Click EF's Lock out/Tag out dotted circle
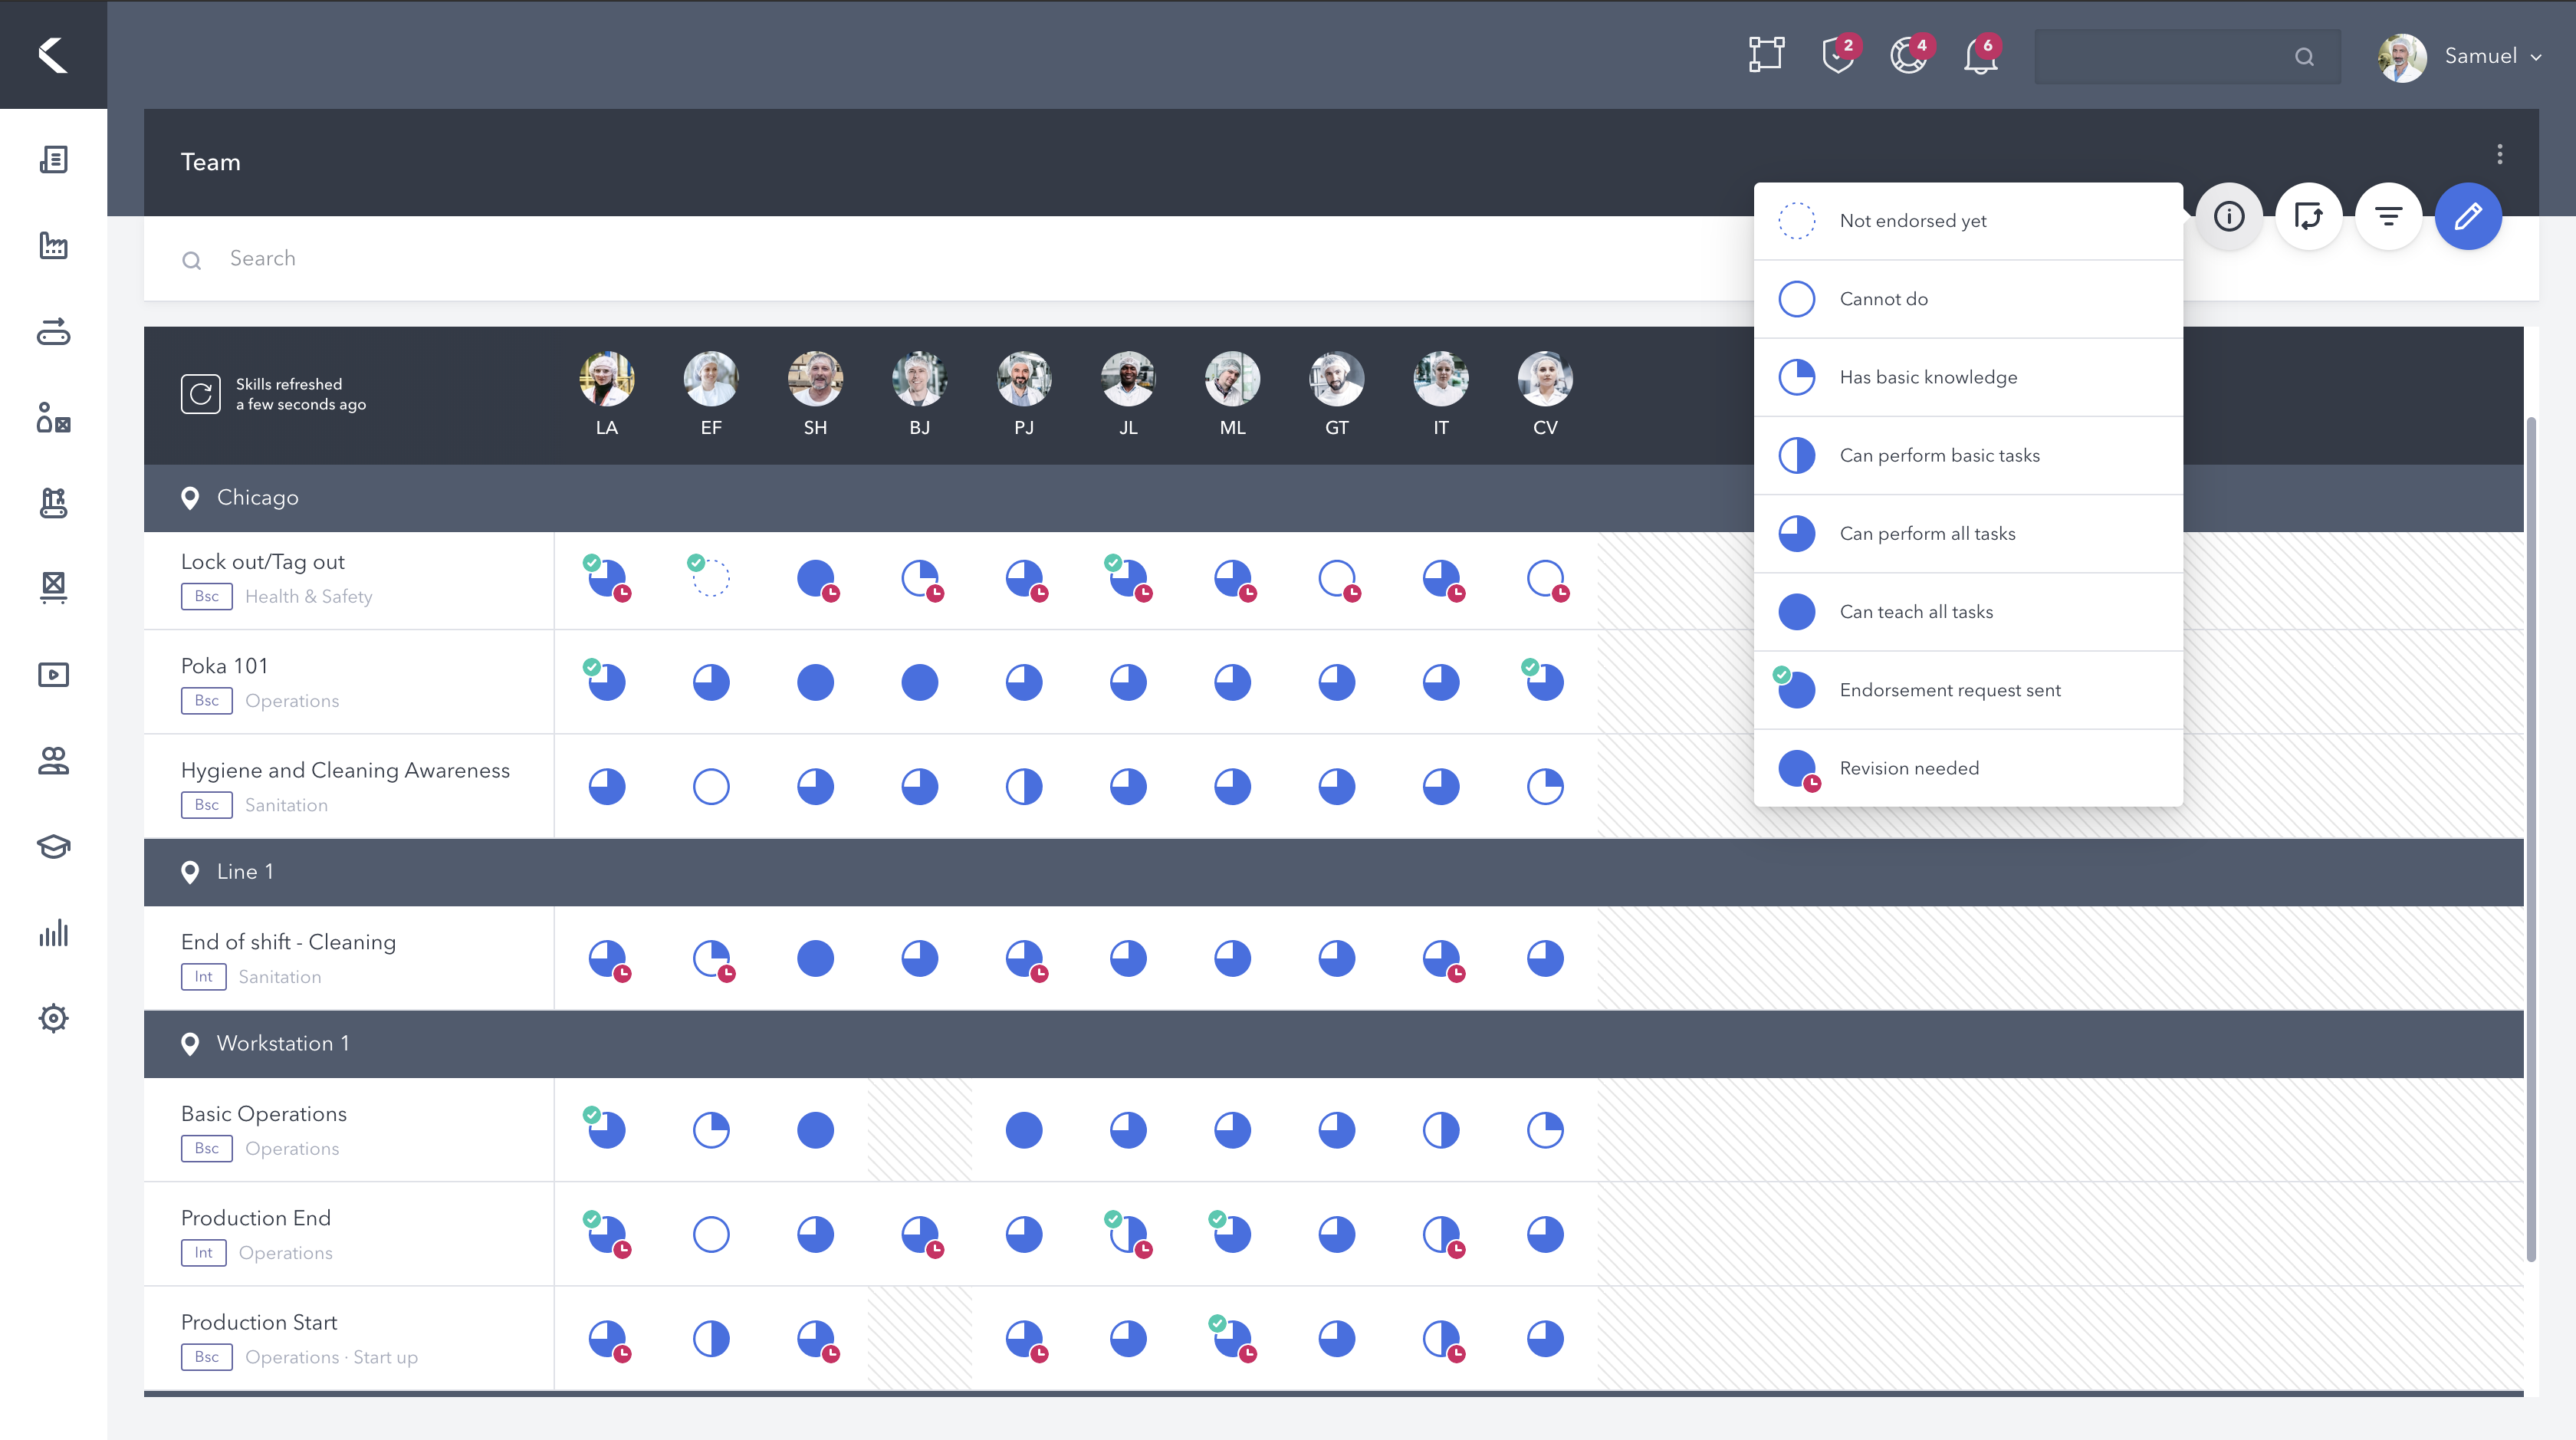 pos(711,578)
